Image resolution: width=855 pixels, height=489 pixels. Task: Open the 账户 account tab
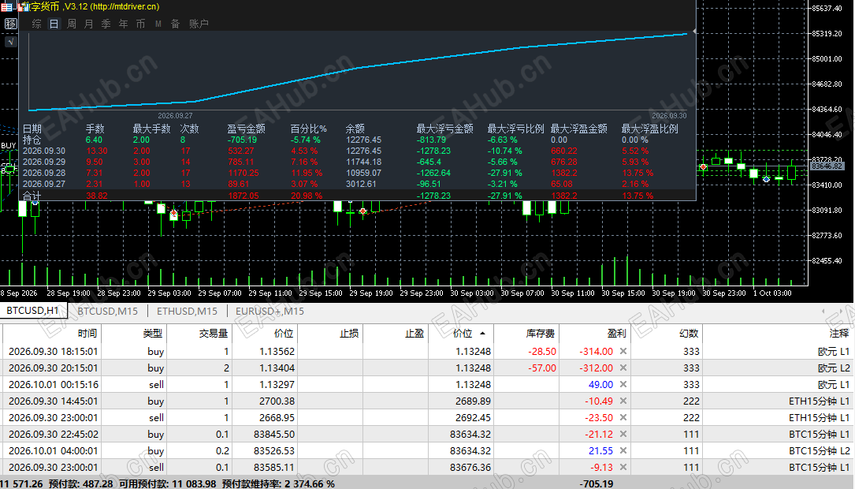click(x=199, y=24)
